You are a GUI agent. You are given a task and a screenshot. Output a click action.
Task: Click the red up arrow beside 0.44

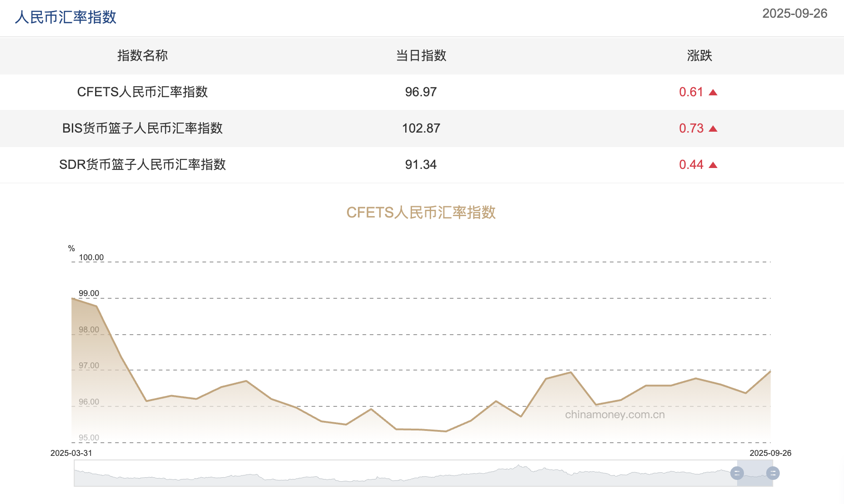(x=713, y=165)
